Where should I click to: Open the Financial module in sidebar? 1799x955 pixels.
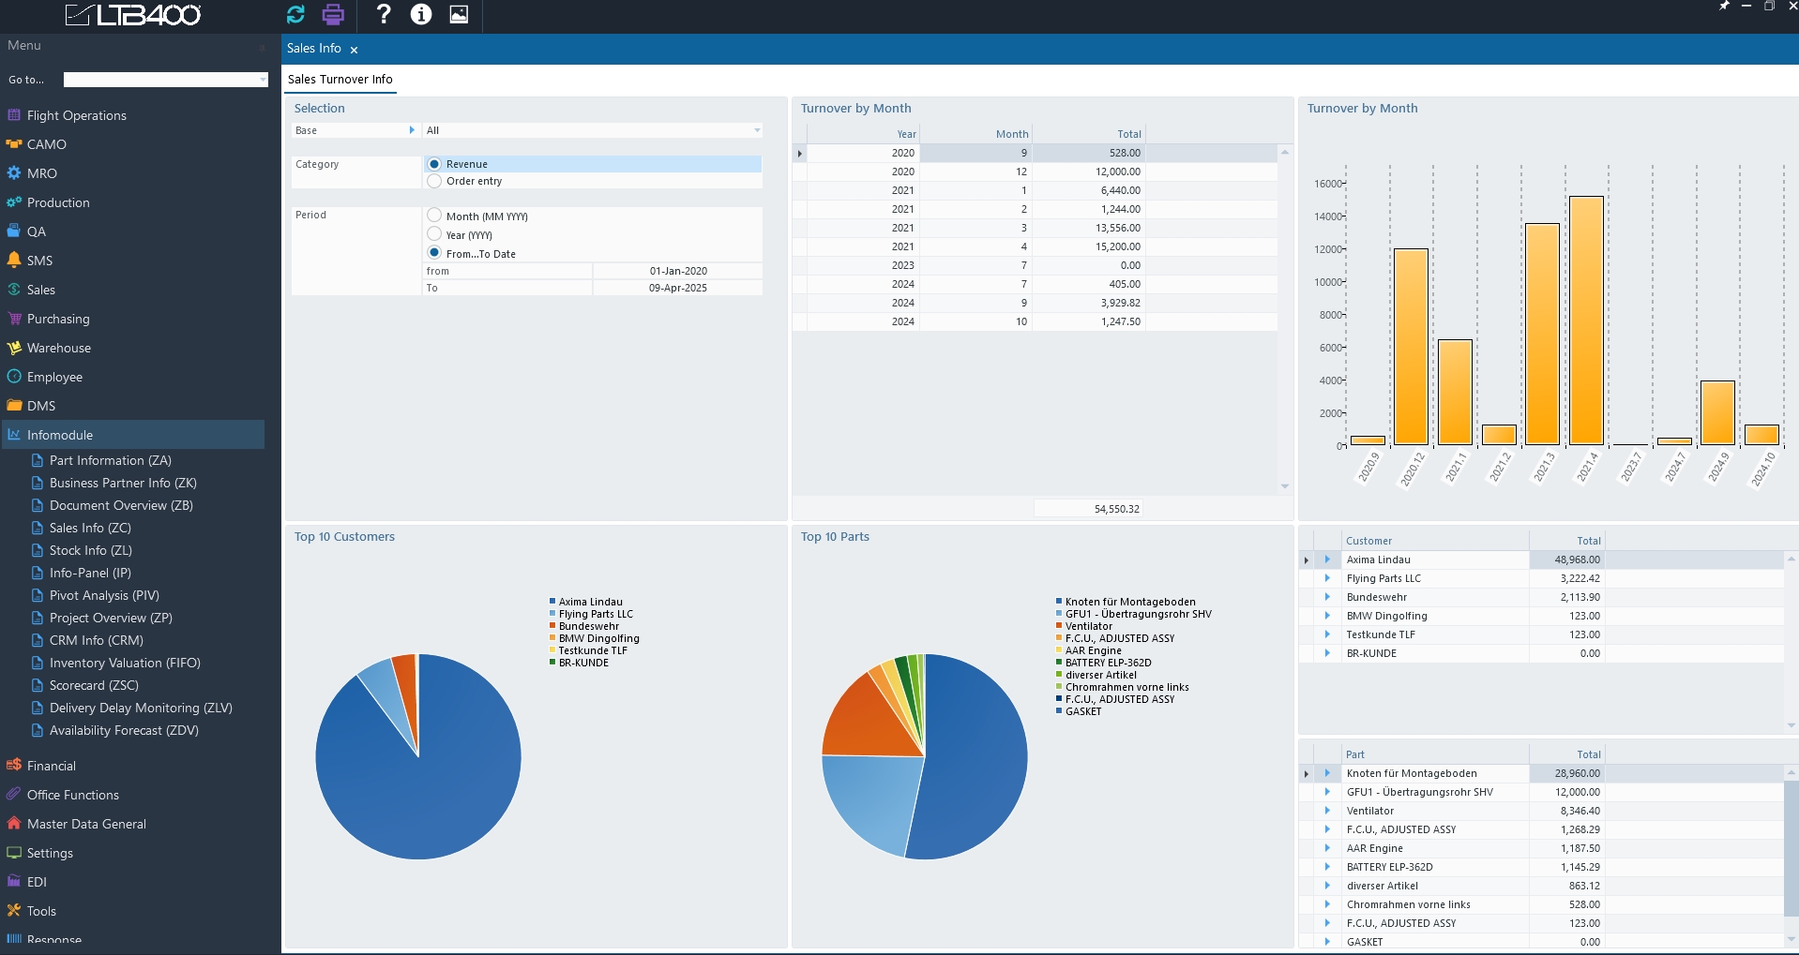[51, 766]
